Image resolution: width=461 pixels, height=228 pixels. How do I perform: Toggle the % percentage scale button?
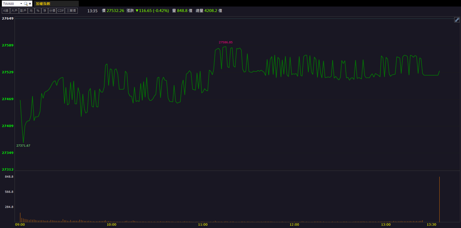pos(38,11)
